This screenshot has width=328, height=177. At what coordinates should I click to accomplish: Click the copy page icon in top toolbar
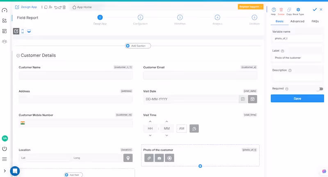pos(46,7)
